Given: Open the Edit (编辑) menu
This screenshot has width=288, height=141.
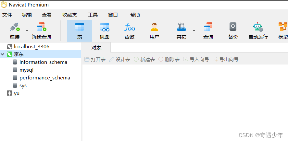Looking at the screenshot, I should [x=27, y=15].
